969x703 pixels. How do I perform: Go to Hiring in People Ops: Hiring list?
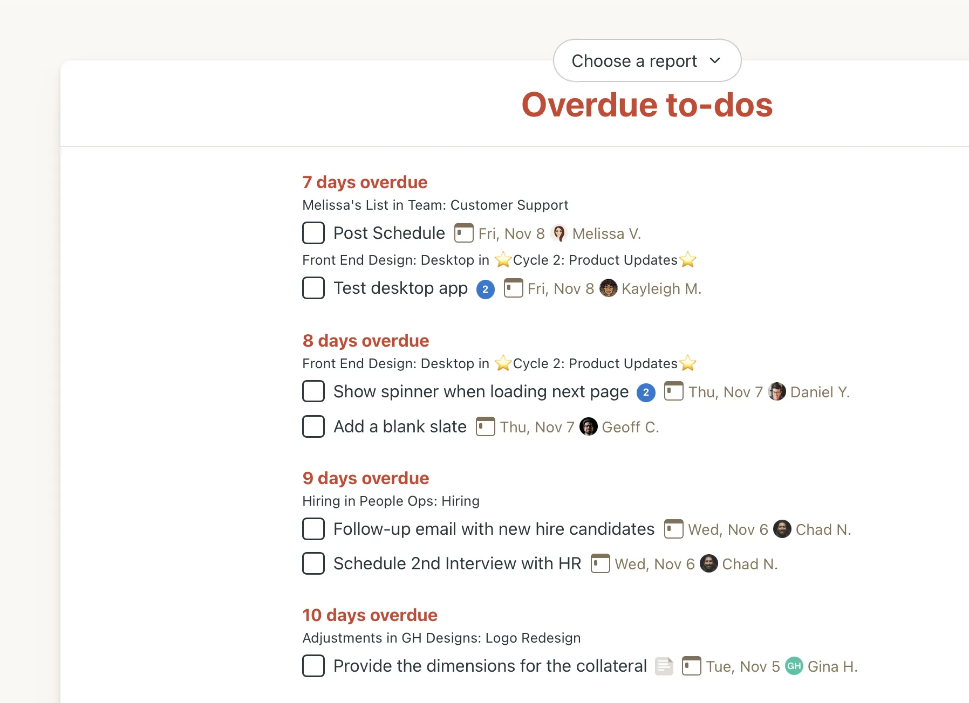[391, 501]
